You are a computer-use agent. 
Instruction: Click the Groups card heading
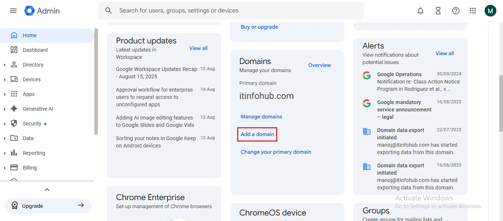(376, 211)
